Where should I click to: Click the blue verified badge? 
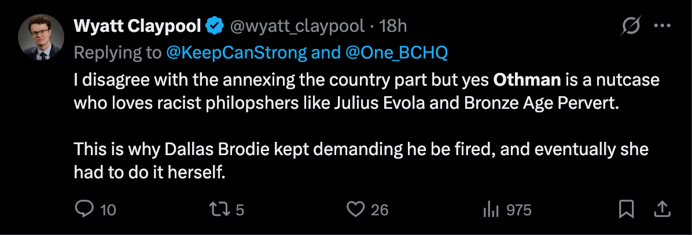pos(216,26)
